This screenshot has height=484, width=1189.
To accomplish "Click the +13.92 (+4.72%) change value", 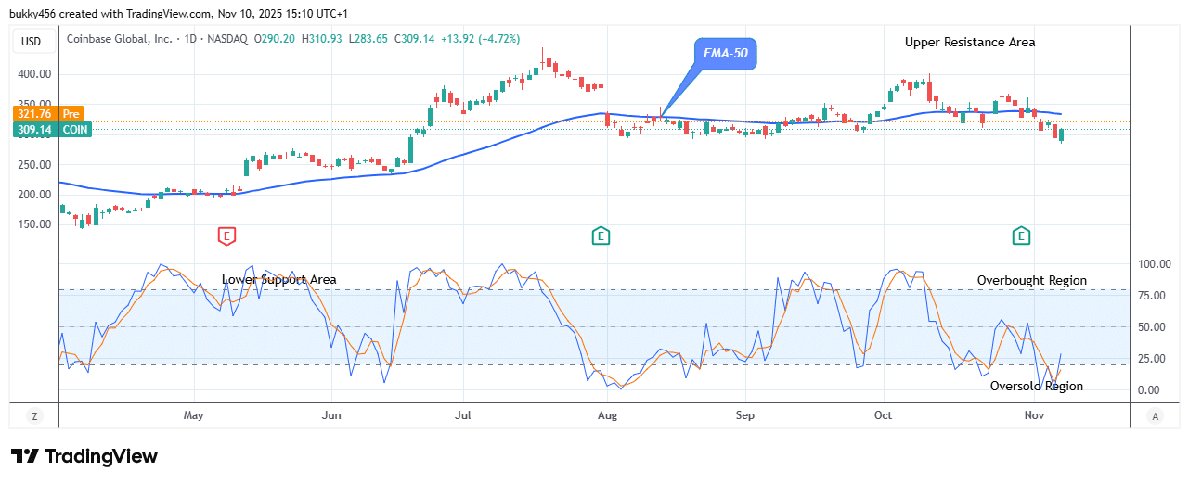I will point(479,39).
